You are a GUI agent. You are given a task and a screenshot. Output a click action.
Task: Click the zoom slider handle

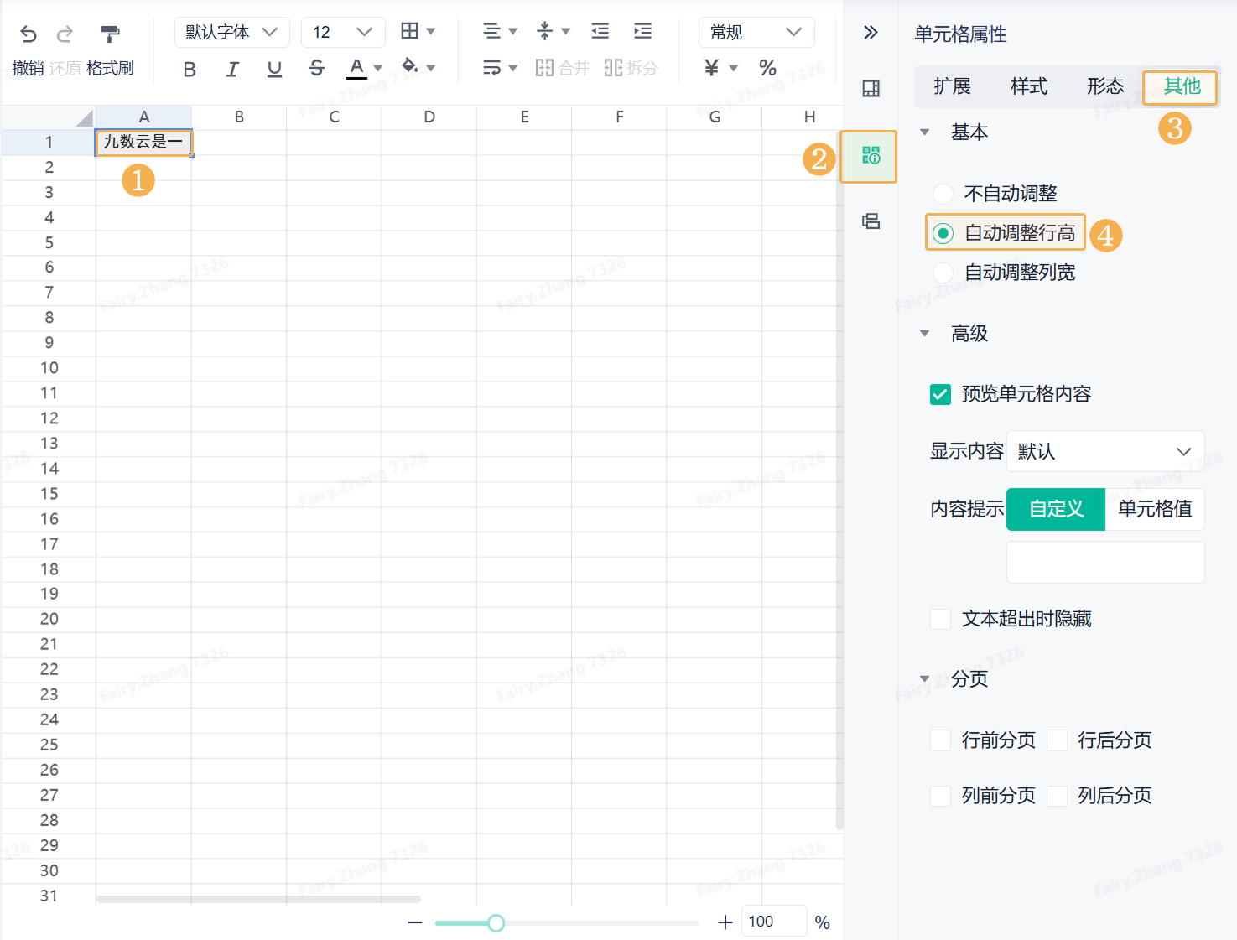(496, 923)
